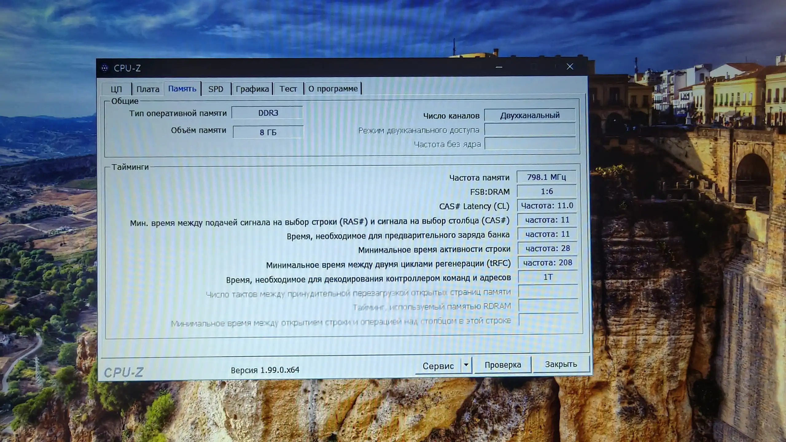This screenshot has height=442, width=786.
Task: Open the dropdown arrow next to Сервис
Action: [466, 365]
